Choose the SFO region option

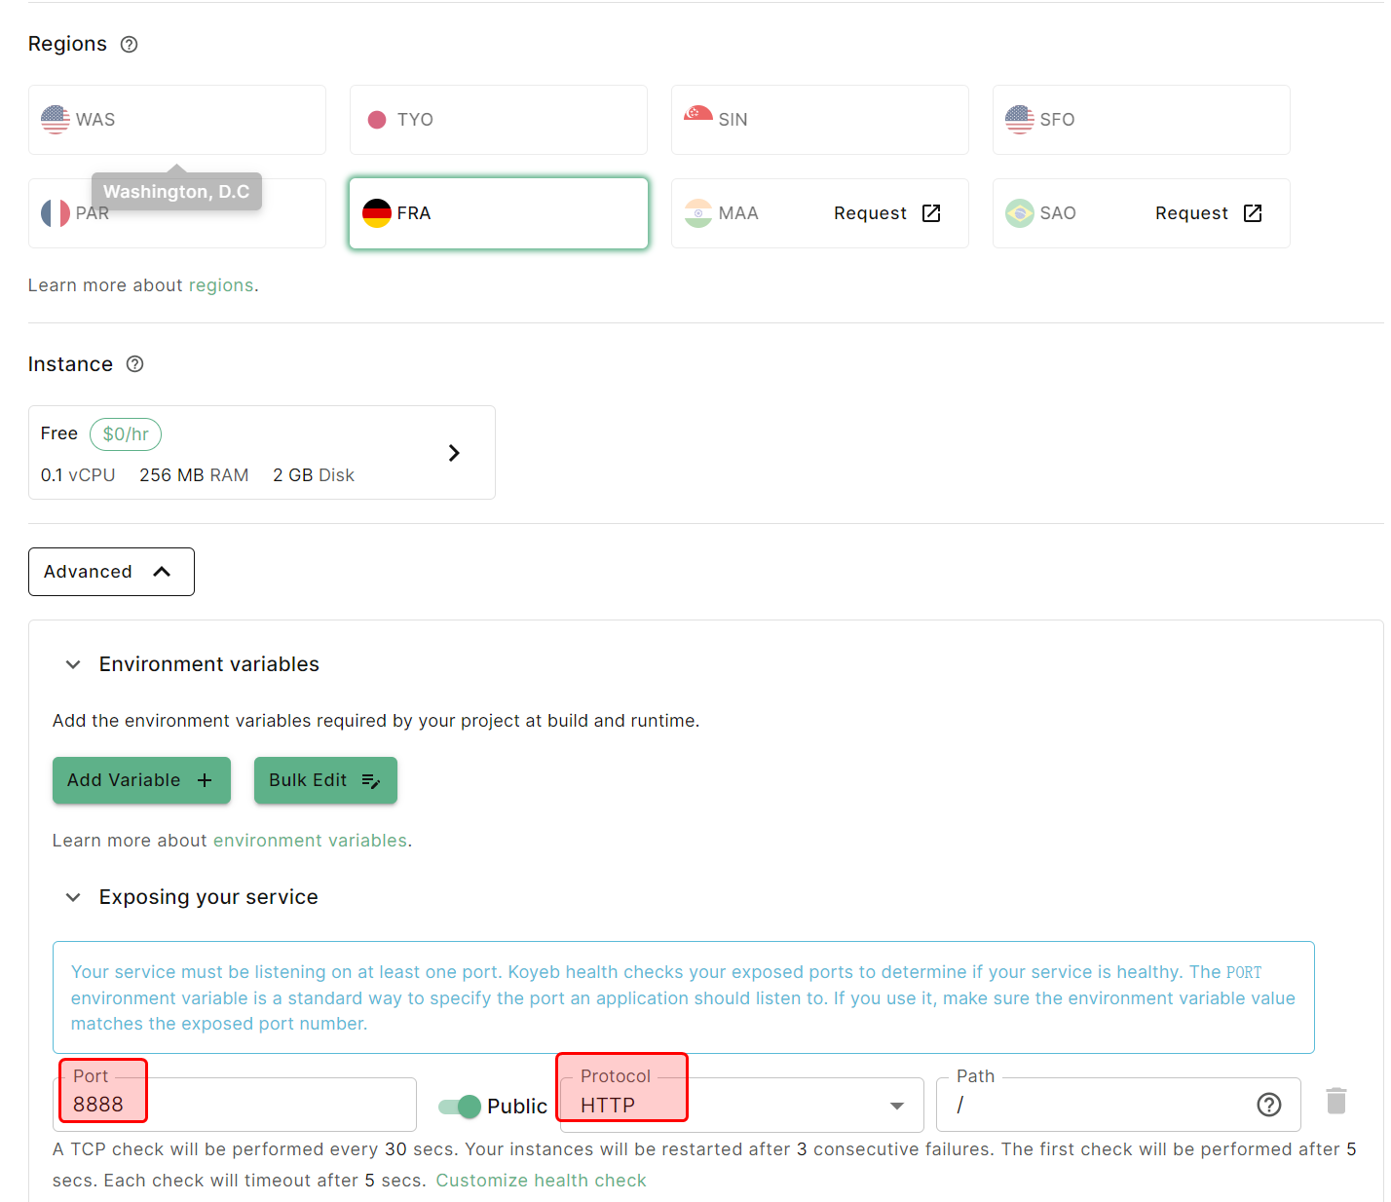1141,120
